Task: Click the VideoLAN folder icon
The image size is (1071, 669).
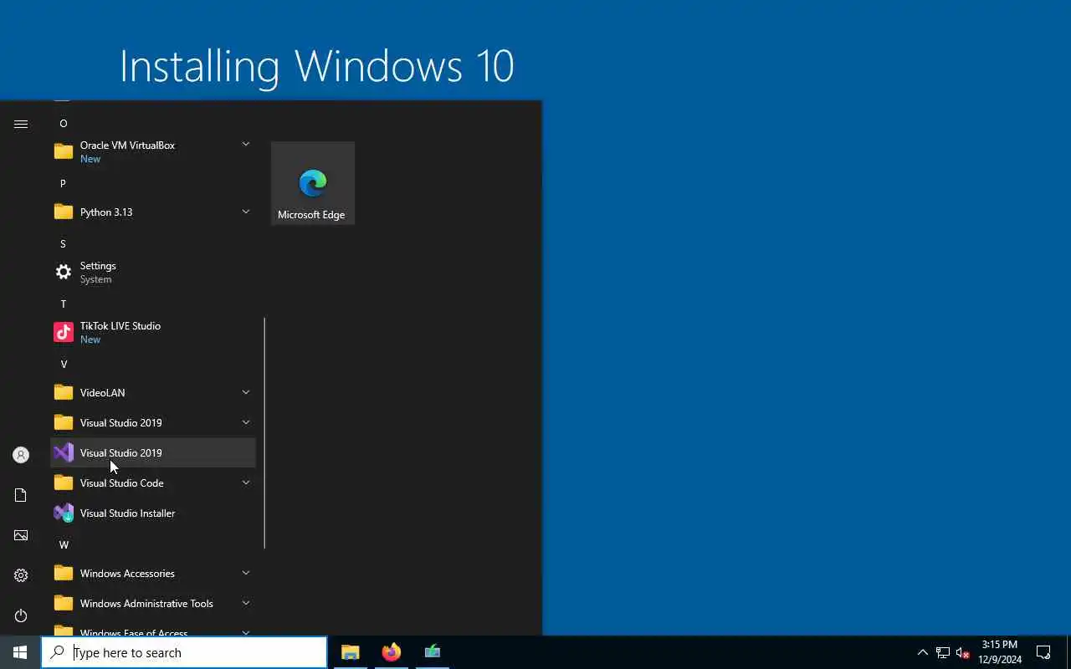Action: coord(64,392)
